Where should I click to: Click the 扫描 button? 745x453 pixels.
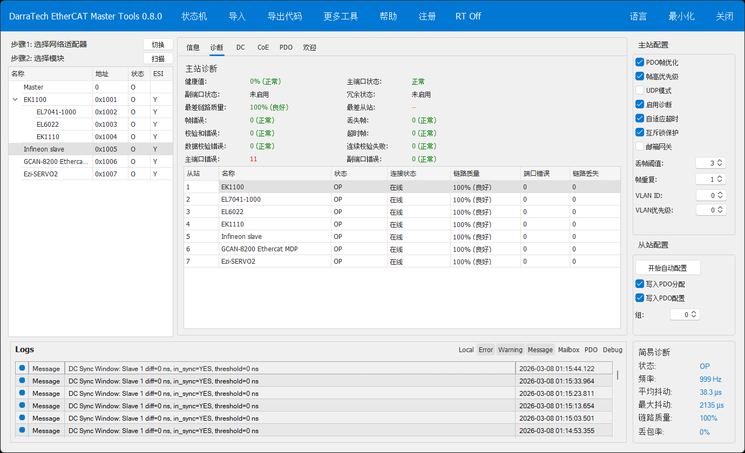158,59
